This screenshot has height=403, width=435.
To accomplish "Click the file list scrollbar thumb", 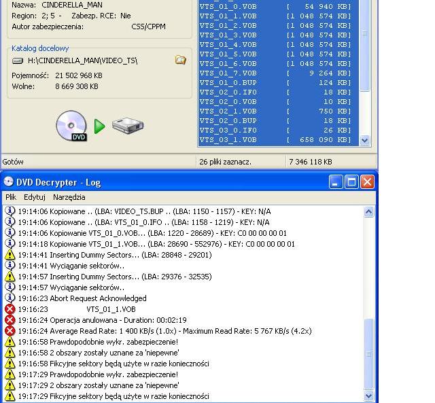I will tap(364, 44).
